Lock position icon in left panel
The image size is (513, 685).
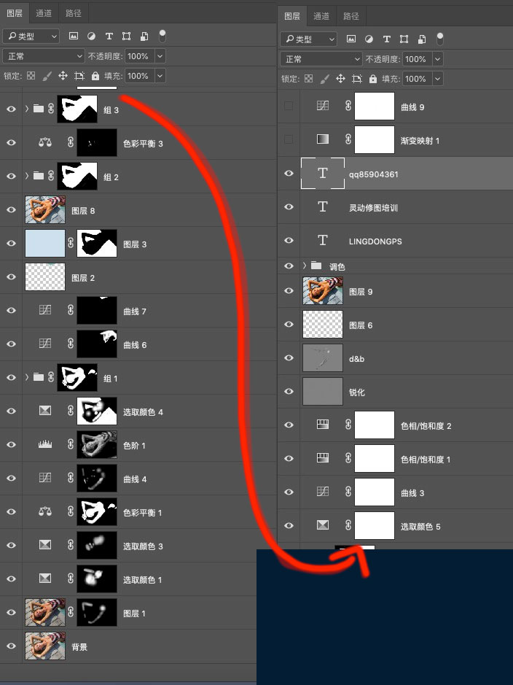[x=63, y=76]
